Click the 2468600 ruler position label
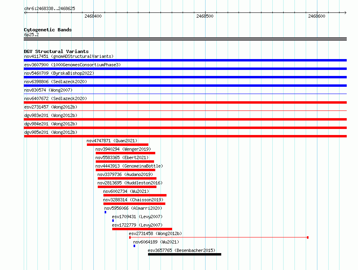Screen dimensions: 358x270 pos(317,16)
